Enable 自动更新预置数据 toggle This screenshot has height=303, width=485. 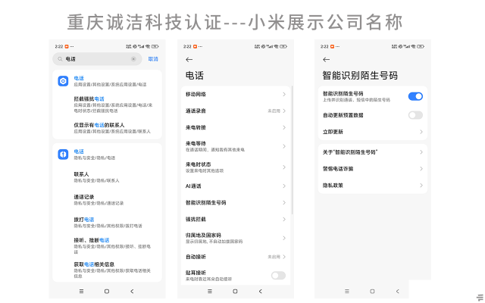[415, 115]
